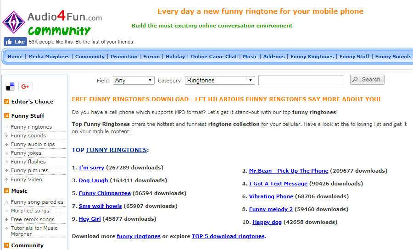Open FUNNY RINGTONES heading link
Screen dimensions: 413x250
tap(117, 150)
